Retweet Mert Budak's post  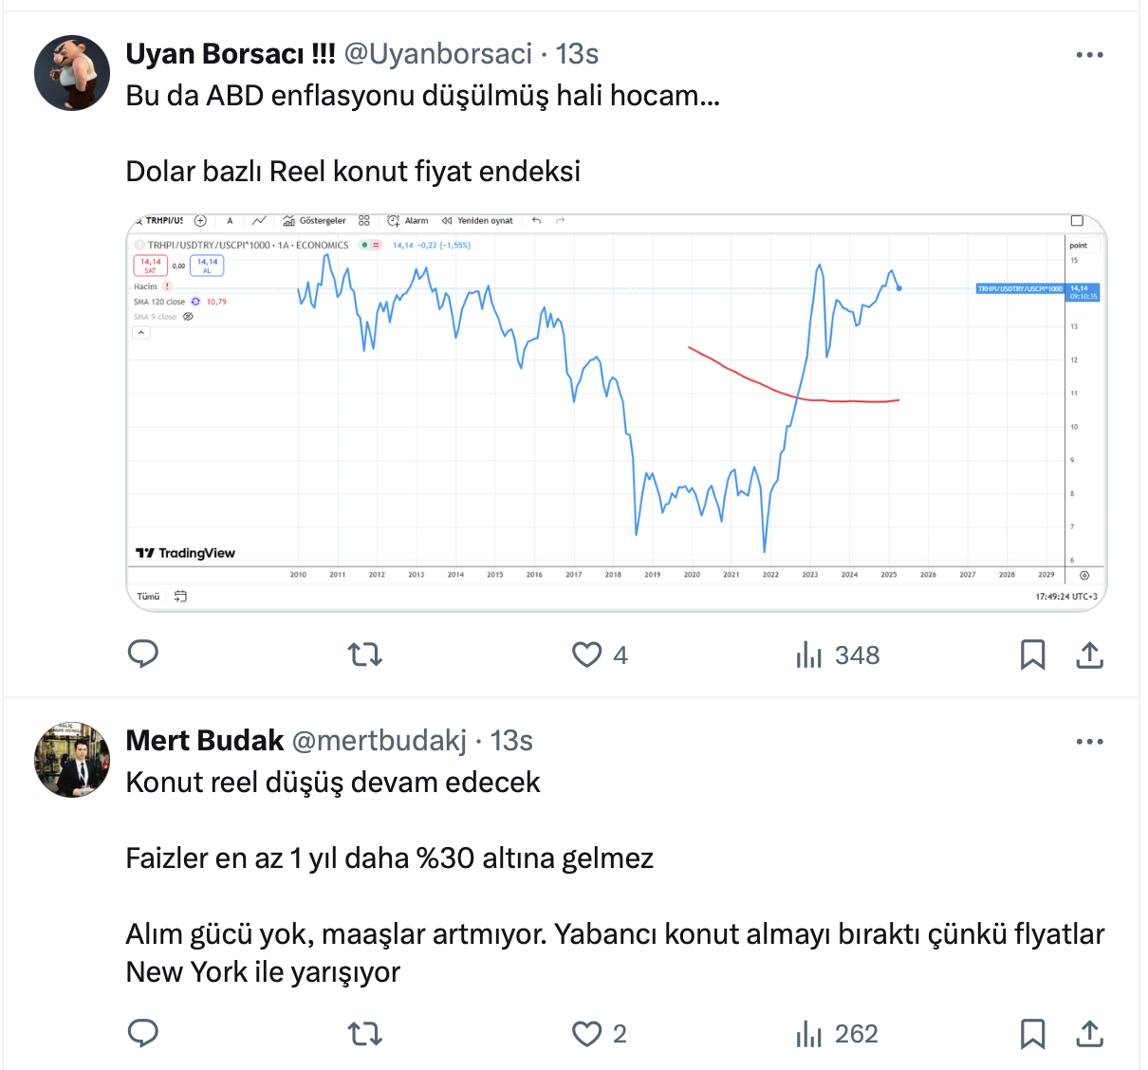point(365,1033)
